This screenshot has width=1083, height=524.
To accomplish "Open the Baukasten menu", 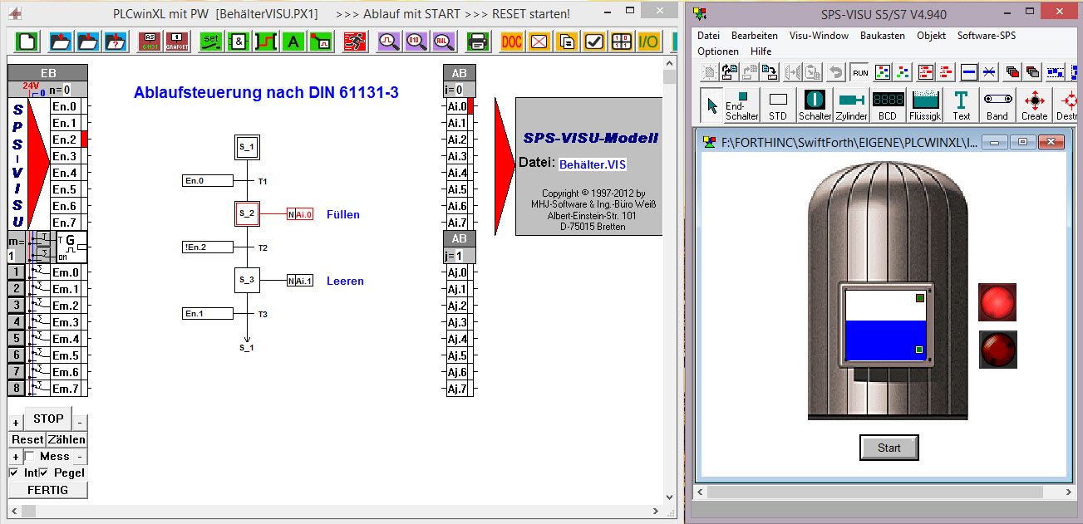I will [883, 36].
